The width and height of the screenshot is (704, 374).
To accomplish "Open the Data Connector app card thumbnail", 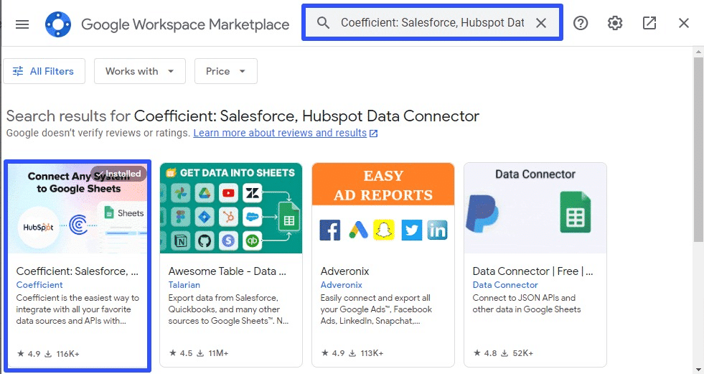I will coord(535,208).
